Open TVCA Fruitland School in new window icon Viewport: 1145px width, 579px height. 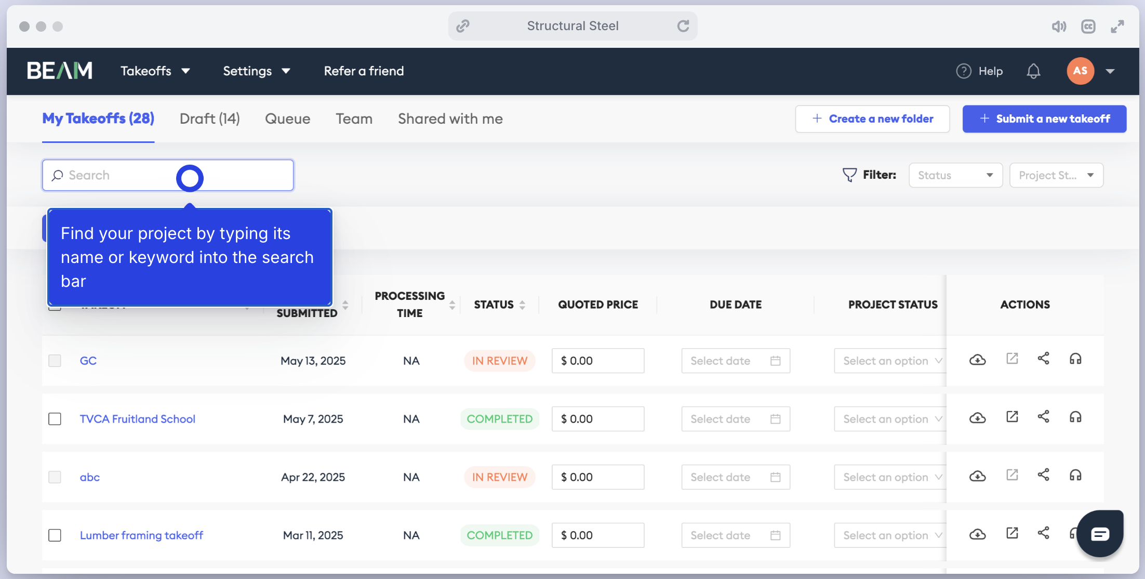1012,417
